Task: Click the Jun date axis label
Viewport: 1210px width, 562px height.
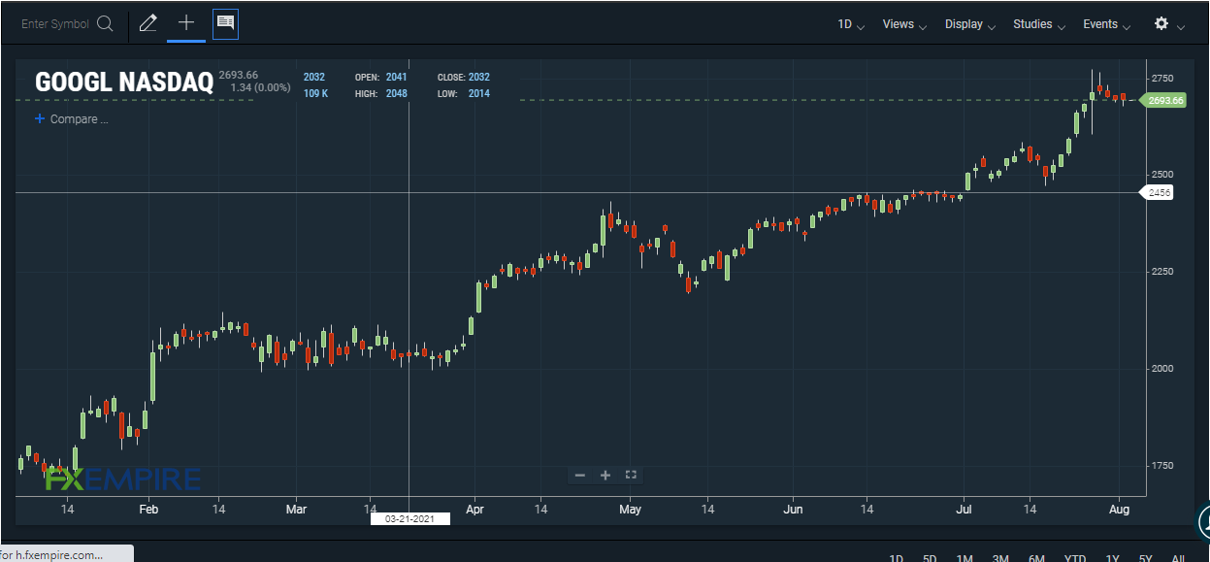Action: pos(794,509)
